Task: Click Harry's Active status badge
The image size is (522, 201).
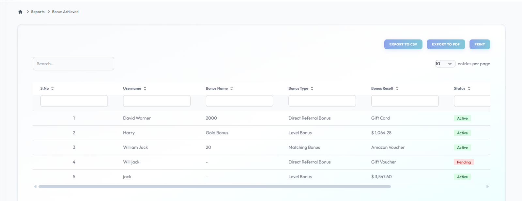Action: (462, 133)
